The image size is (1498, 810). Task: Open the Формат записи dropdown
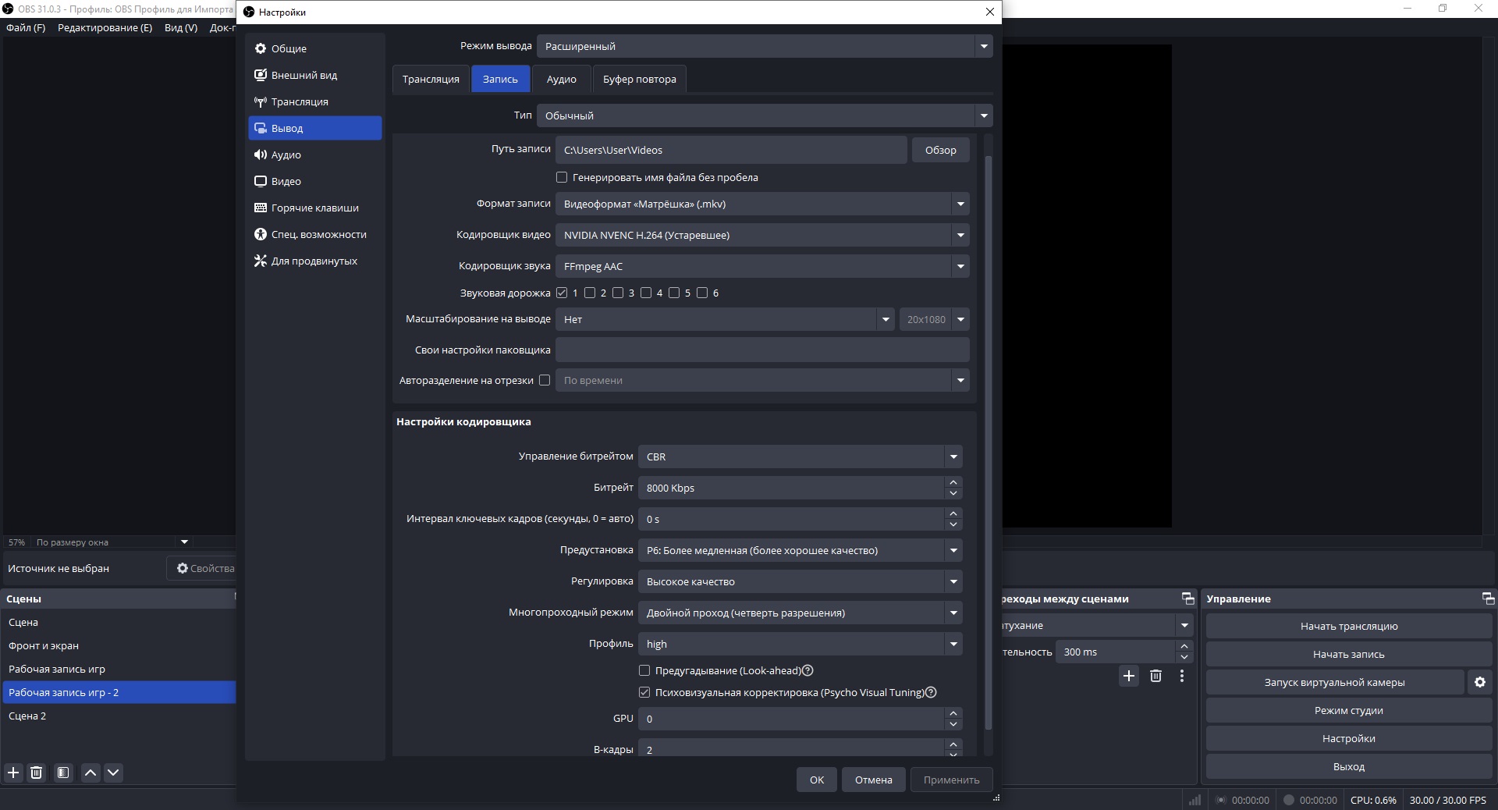click(x=762, y=204)
